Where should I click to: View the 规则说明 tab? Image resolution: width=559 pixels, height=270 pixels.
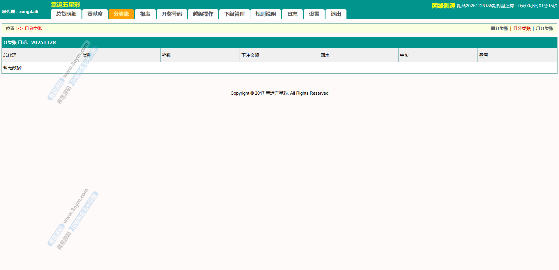point(266,14)
